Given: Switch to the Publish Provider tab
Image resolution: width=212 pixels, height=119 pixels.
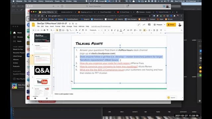Looking at the screenshot, I should point(164,12).
